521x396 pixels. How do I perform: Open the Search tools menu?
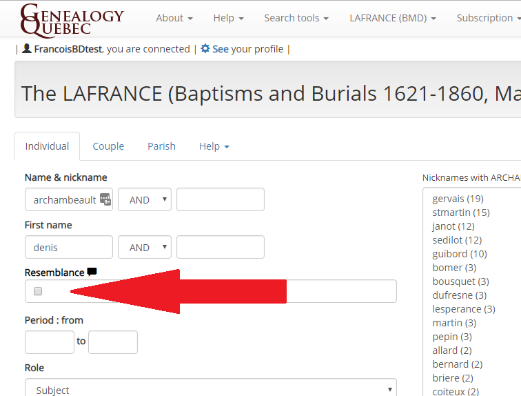(296, 18)
